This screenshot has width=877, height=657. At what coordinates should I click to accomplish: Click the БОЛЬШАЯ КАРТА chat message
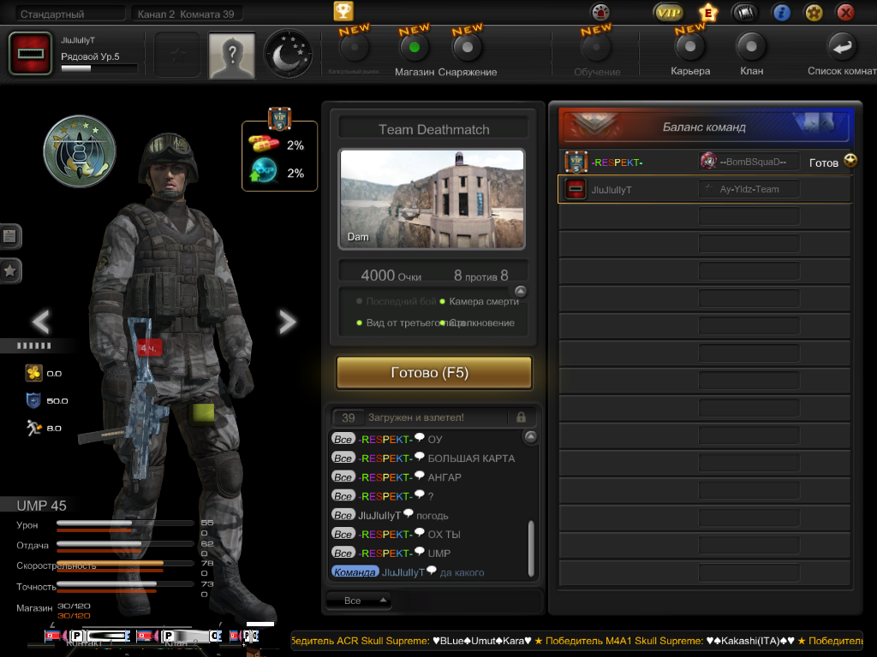pos(471,459)
